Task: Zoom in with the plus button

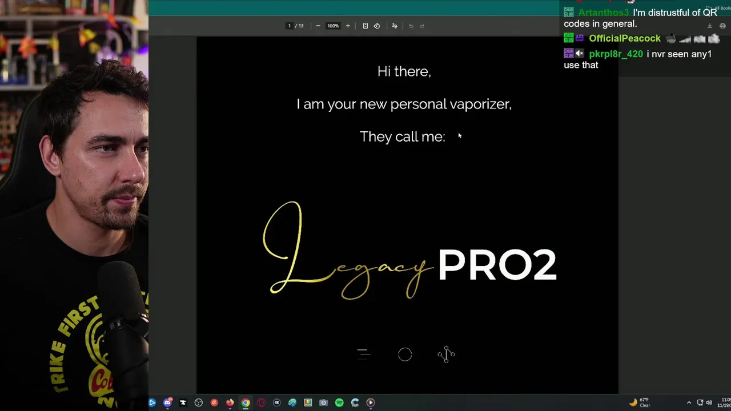Action: pos(348,26)
